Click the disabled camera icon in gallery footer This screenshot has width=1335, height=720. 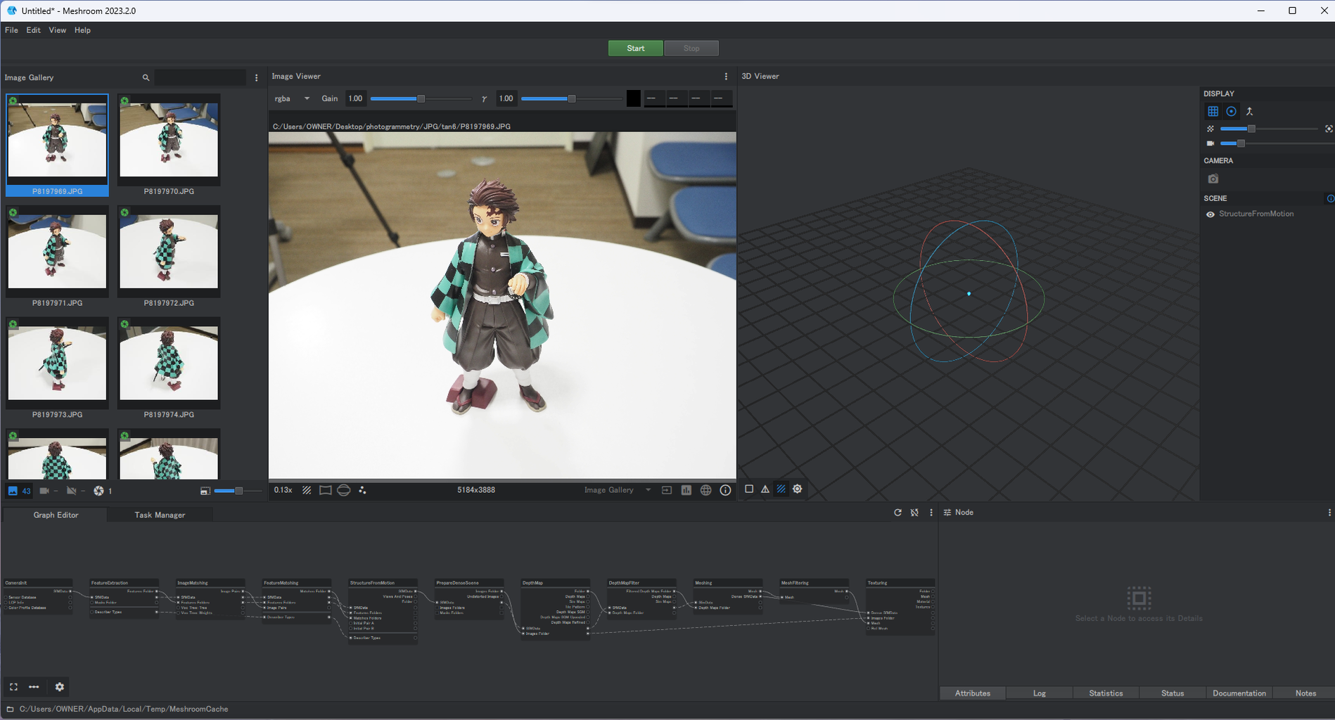(x=71, y=491)
